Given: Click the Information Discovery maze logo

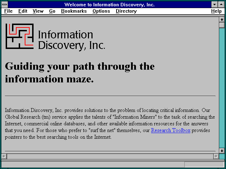Looking at the screenshot, I should pyautogui.click(x=20, y=36).
